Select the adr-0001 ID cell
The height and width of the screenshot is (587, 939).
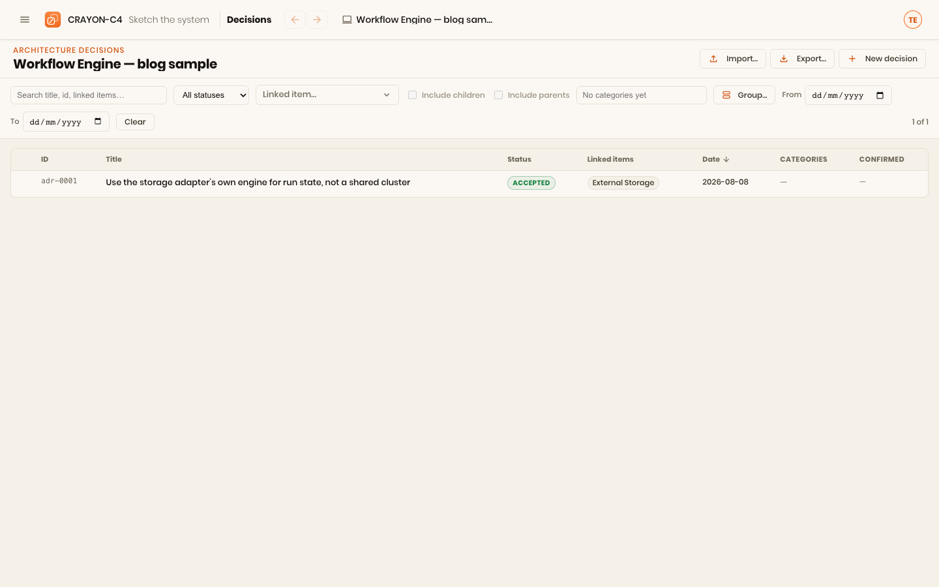tap(59, 181)
